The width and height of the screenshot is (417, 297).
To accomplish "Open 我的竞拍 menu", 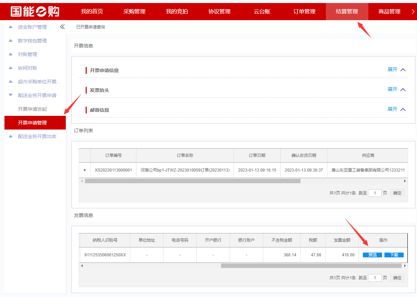I will click(x=177, y=12).
